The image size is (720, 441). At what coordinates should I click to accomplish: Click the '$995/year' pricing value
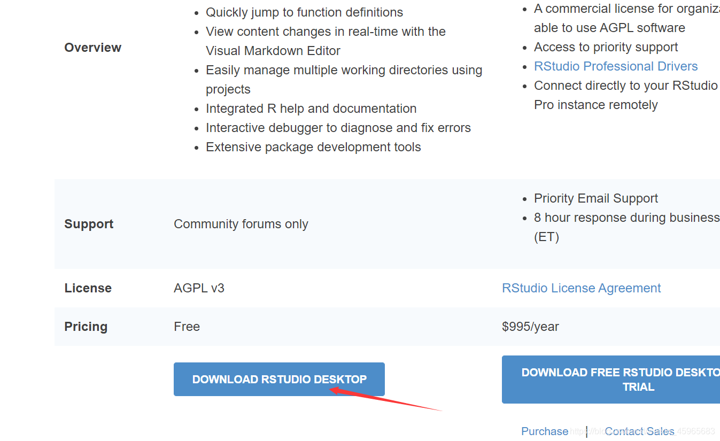pyautogui.click(x=530, y=327)
